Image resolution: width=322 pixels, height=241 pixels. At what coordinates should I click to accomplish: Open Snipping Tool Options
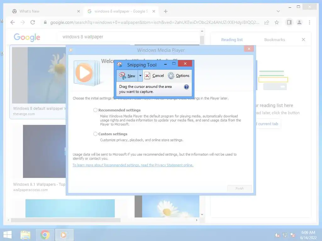pos(179,76)
